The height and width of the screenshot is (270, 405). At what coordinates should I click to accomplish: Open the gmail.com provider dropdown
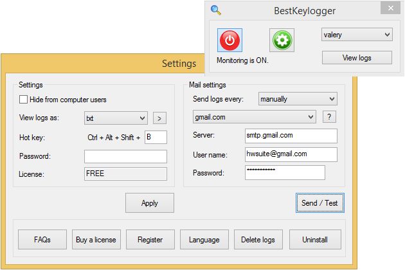click(255, 117)
